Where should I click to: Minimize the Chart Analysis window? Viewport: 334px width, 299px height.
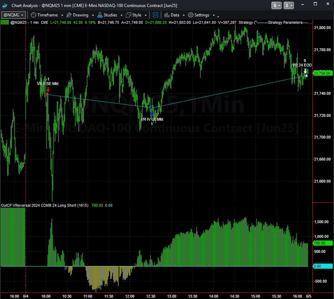(302, 4)
